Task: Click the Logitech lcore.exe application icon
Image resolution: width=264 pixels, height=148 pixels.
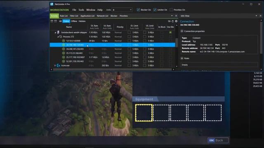Action: (59, 65)
